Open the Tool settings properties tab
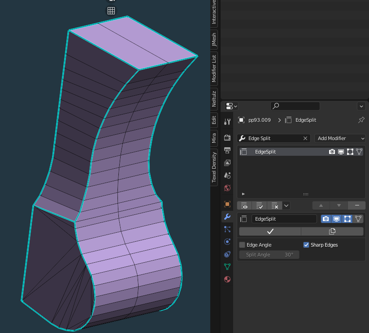 227,122
